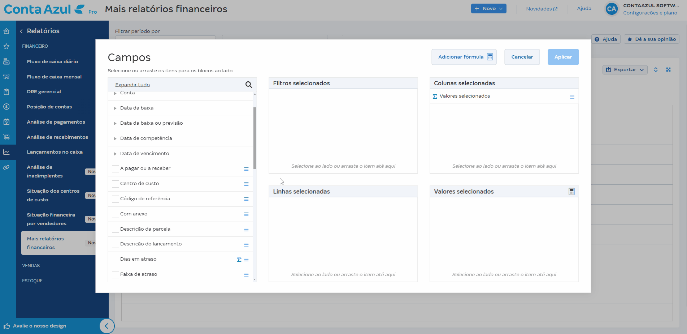Open the Novidades link
This screenshot has height=334, width=687.
click(542, 9)
